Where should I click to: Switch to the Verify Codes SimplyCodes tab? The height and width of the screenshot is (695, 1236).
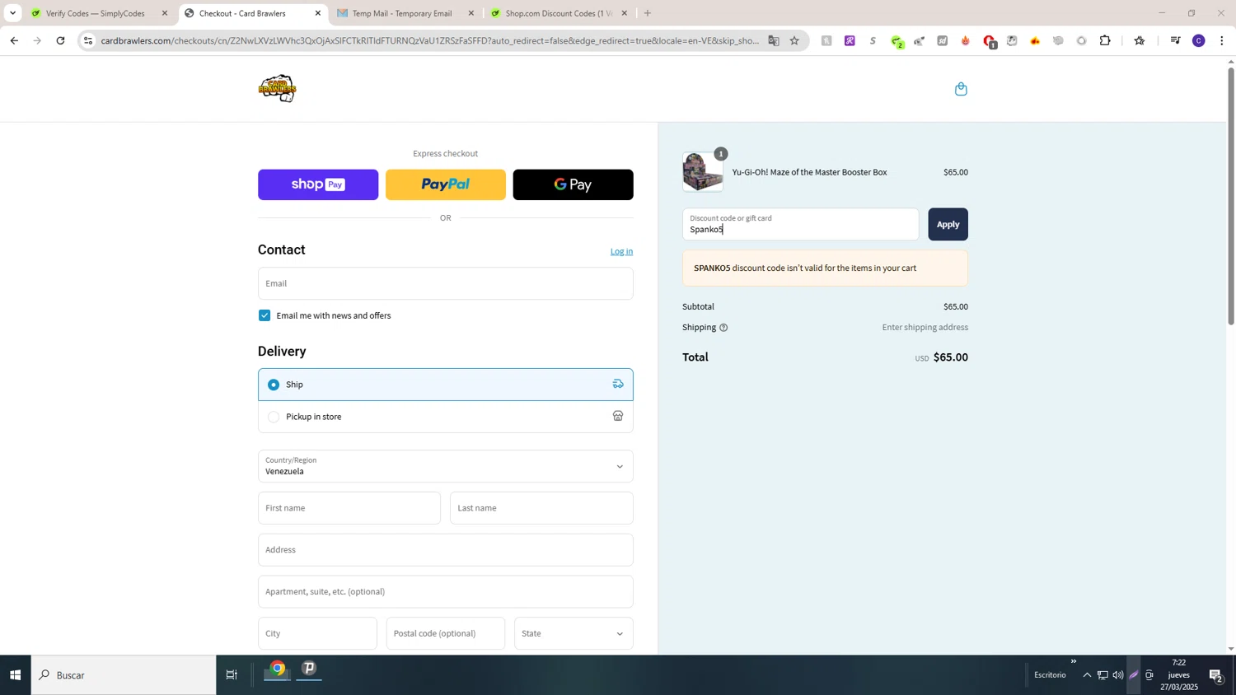tap(96, 13)
